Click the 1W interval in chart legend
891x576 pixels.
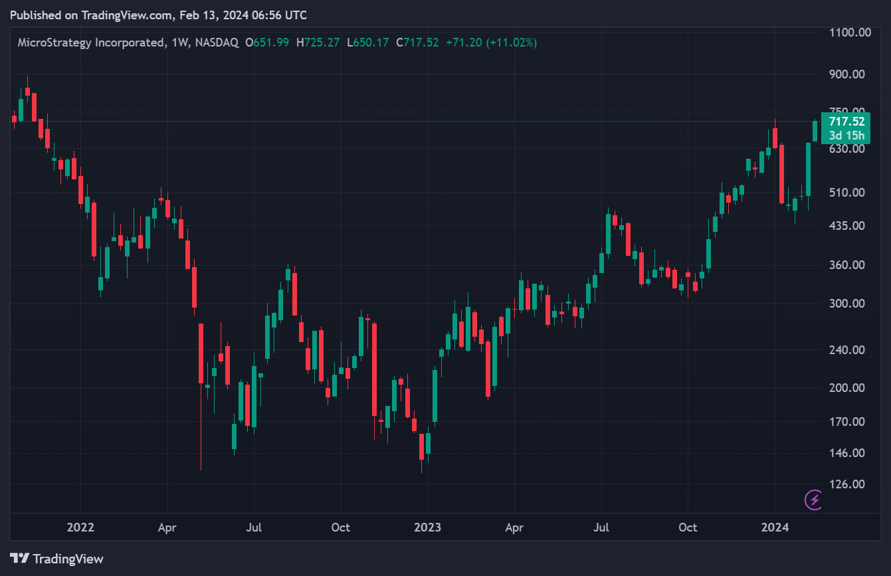180,43
